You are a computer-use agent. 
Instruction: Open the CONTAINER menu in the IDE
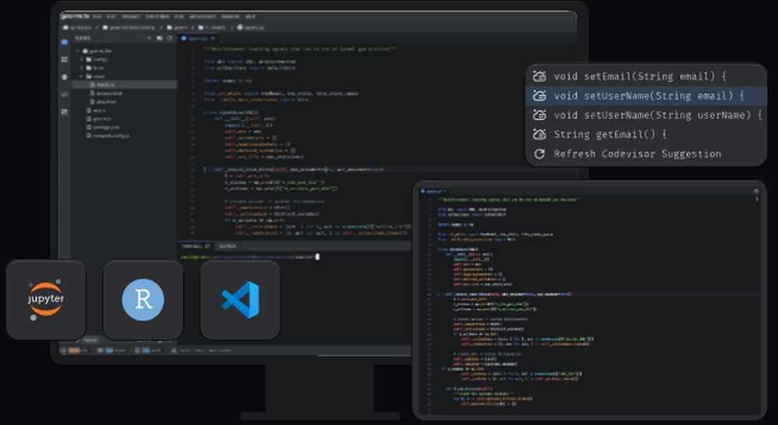point(157,16)
